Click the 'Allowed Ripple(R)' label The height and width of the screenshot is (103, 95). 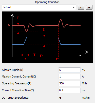point(12,70)
